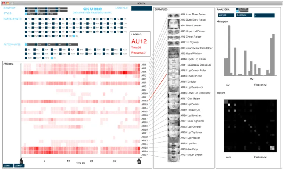Click the LOAD FILE input box
The height and width of the screenshot is (169, 283).
(x=142, y=8)
